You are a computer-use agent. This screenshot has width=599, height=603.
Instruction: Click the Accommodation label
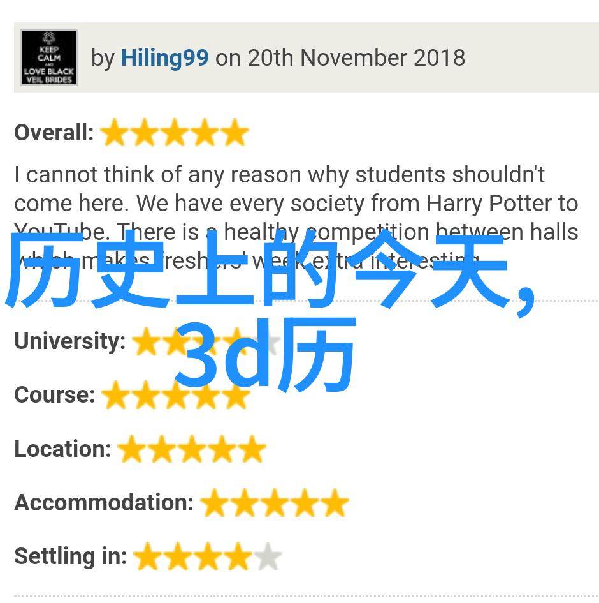104,502
